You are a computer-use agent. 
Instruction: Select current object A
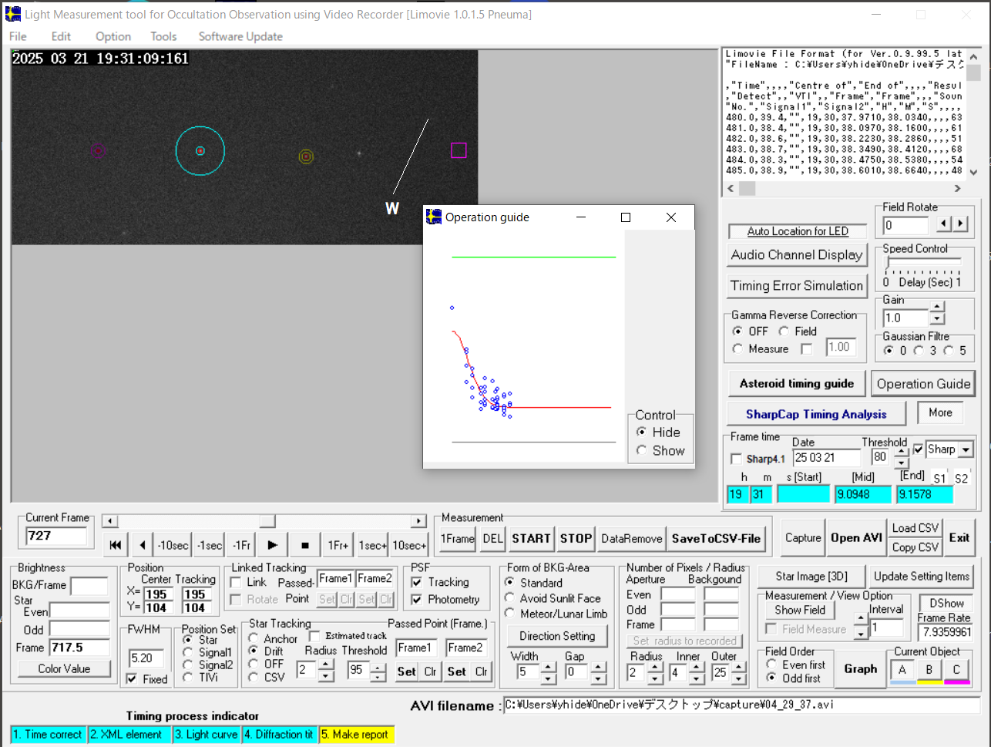point(902,670)
